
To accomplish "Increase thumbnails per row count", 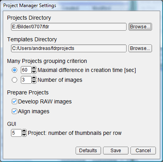I will tap(24, 131).
